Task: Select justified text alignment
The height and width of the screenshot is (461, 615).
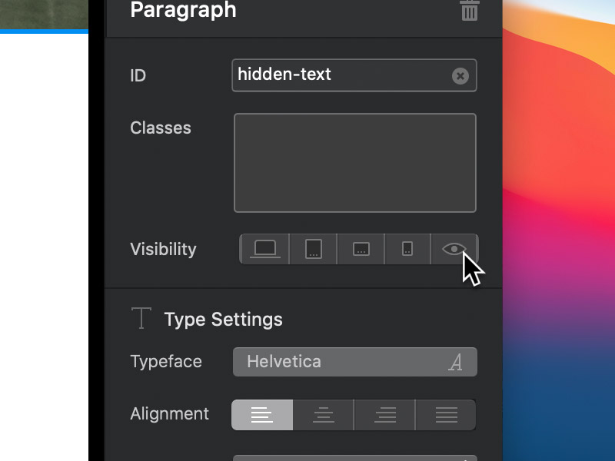Action: click(446, 415)
